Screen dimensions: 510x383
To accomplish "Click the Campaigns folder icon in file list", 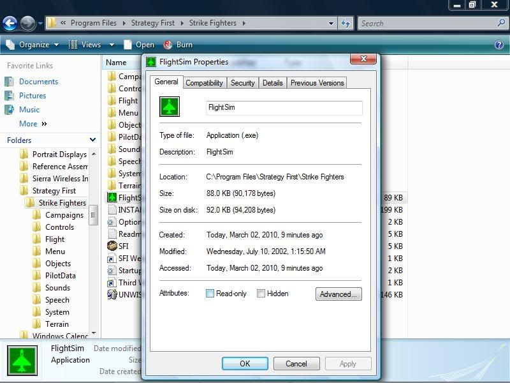I will click(x=112, y=76).
